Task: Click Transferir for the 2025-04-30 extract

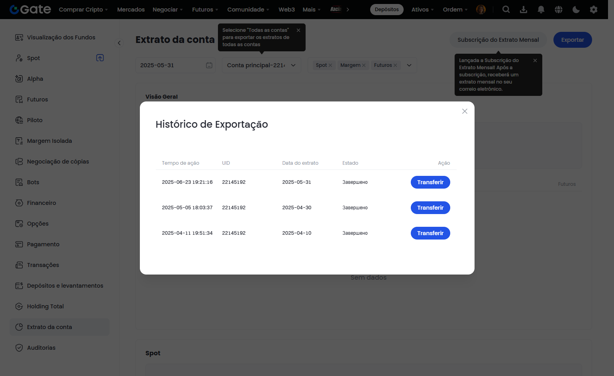Action: tap(430, 208)
